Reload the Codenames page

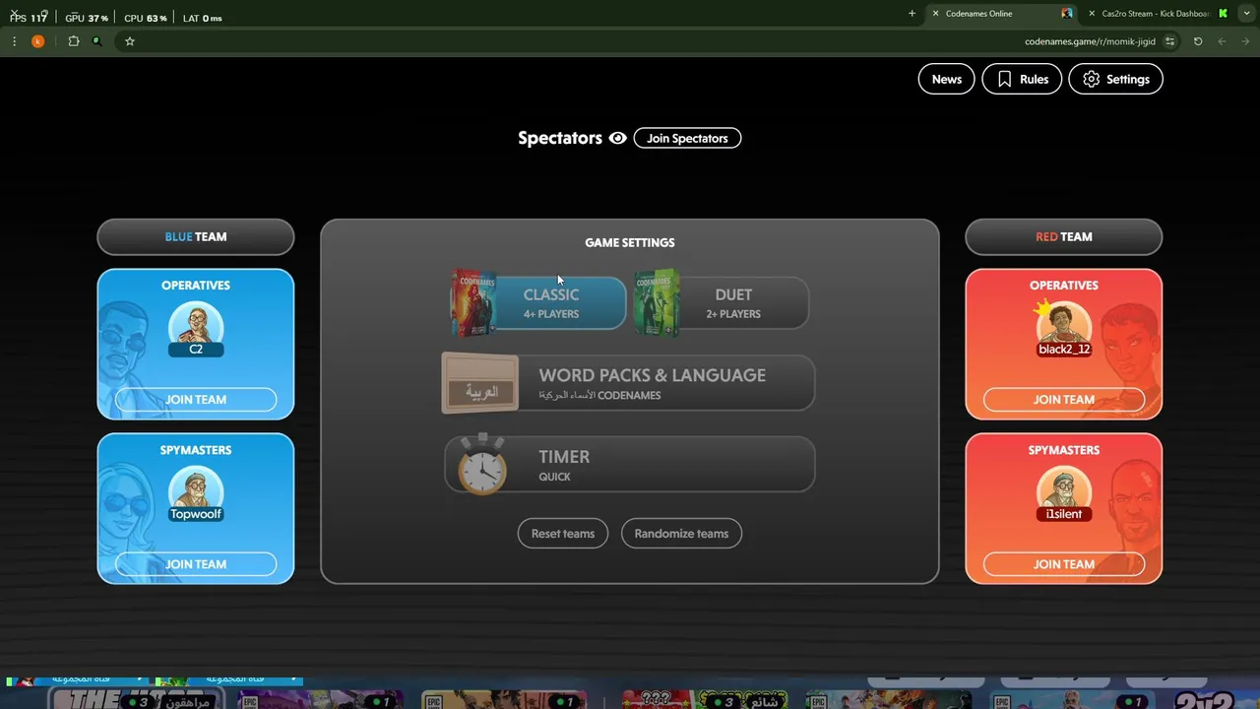1198,41
